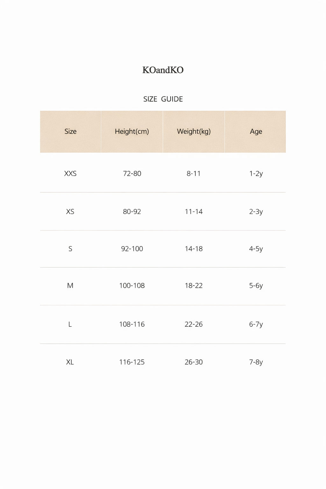Click the 92-100 height value
This screenshot has width=326, height=489.
(132, 249)
